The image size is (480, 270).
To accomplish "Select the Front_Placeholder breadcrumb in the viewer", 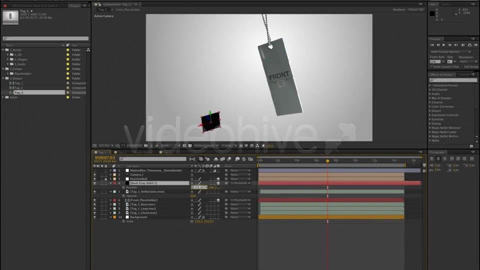I will pos(128,10).
